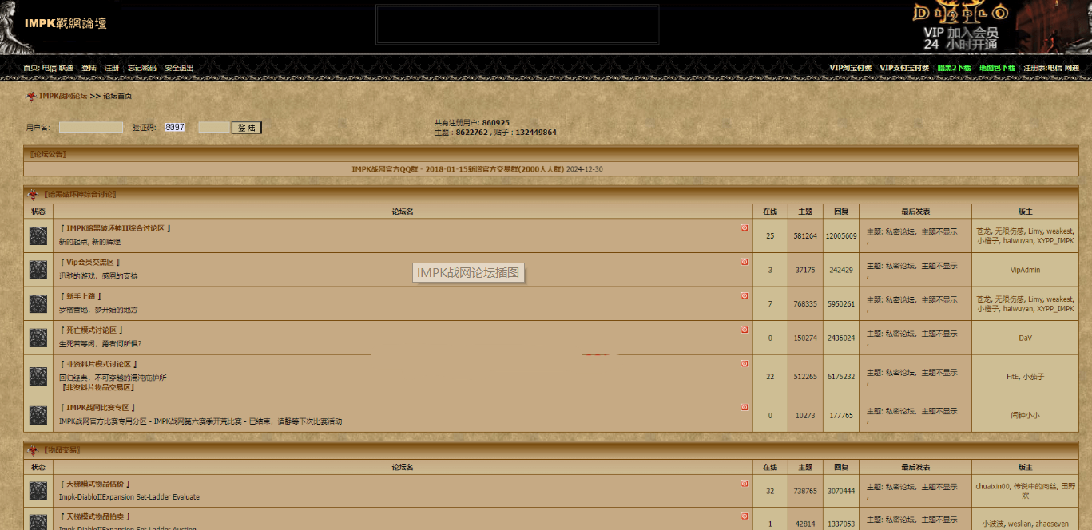This screenshot has width=1092, height=530.
Task: Select 安全退出 in the top navigation
Action: pyautogui.click(x=179, y=68)
